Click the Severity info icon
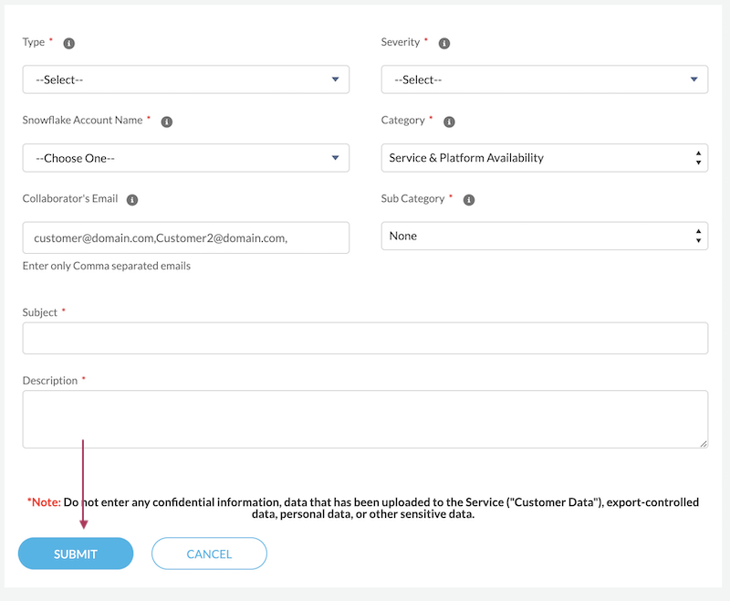Screen dimensions: 730x601 pos(444,42)
